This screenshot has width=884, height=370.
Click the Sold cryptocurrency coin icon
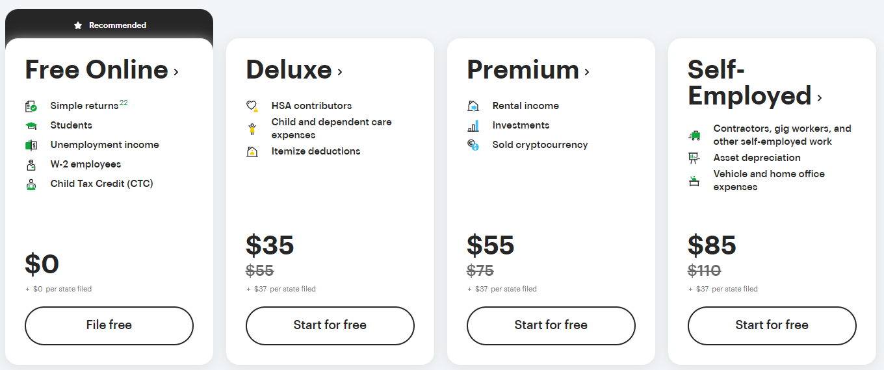pyautogui.click(x=473, y=145)
